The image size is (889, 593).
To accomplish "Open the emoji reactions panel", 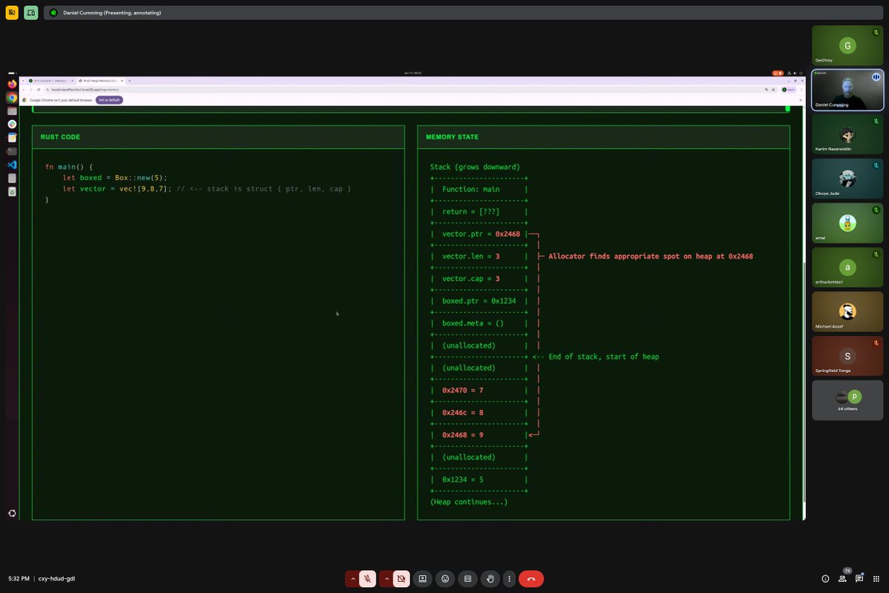I will (445, 578).
